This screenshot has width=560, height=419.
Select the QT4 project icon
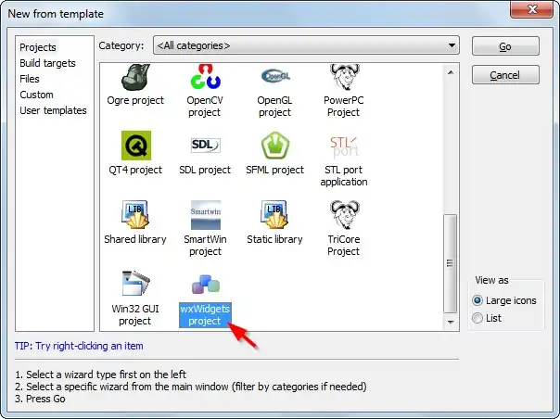point(135,146)
